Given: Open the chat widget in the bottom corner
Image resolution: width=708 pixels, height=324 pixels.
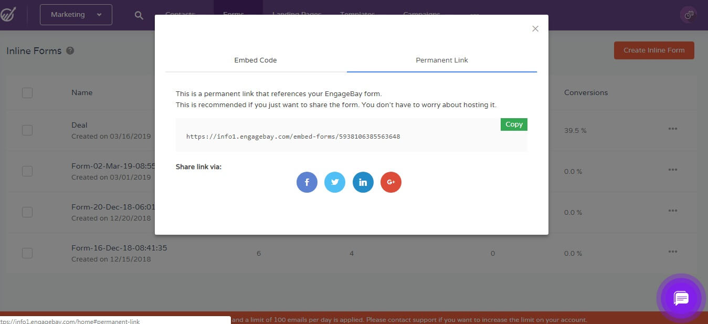Looking at the screenshot, I should click(681, 298).
